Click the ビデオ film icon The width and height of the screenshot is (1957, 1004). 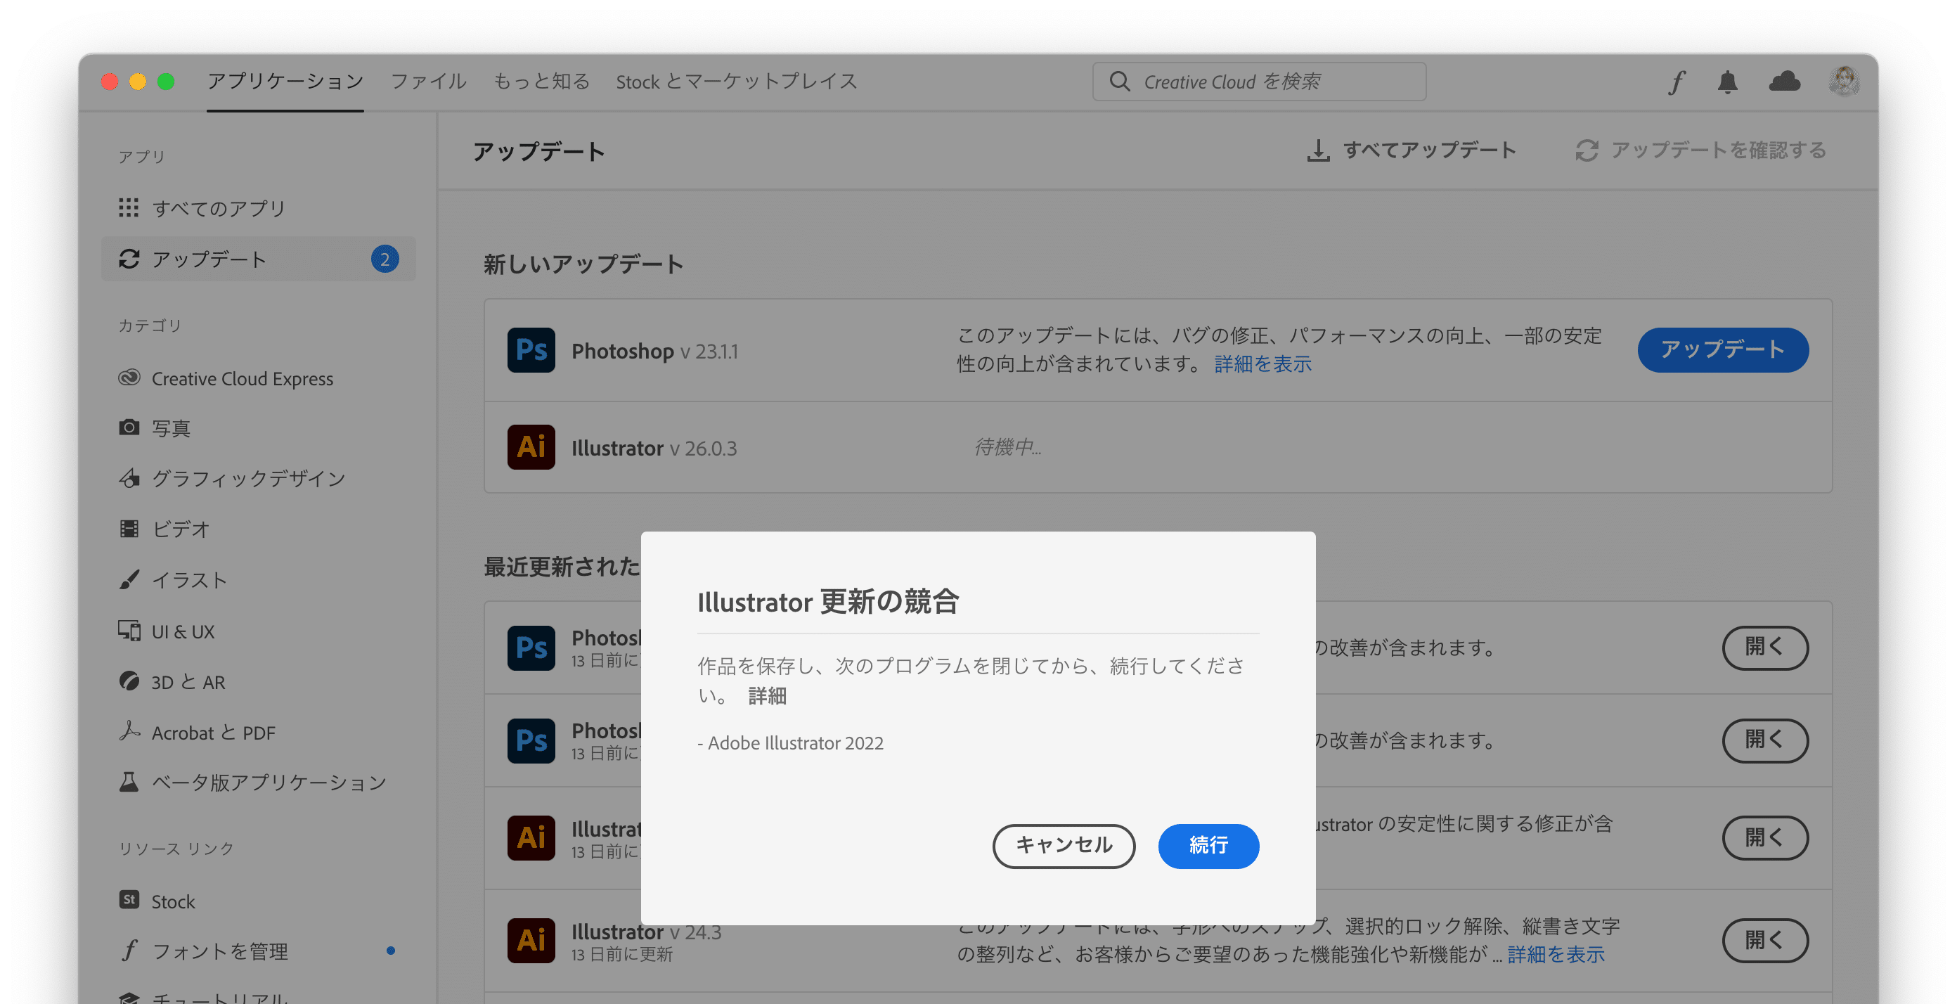tap(129, 528)
